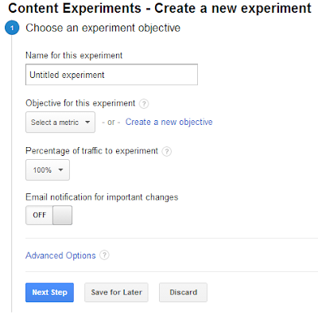
Task: Click the Name for this experiment label
Action: point(74,56)
